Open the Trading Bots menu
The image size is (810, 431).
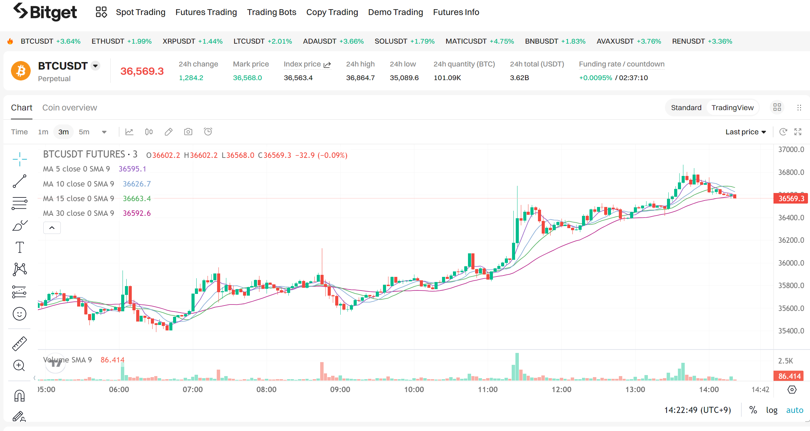[x=272, y=12]
